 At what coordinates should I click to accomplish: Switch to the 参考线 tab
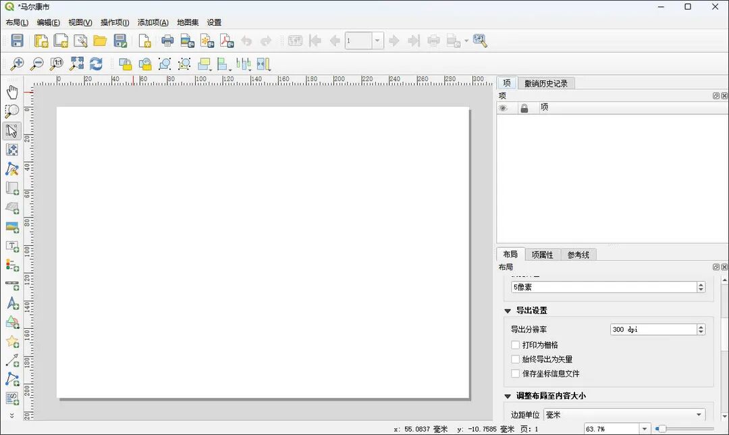[x=578, y=255]
